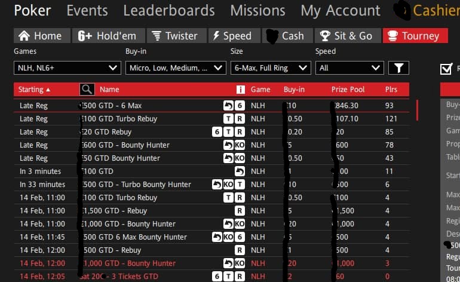
Task: Click KO icon on 600 GTD Bounty Hunter
Action: tap(240, 145)
